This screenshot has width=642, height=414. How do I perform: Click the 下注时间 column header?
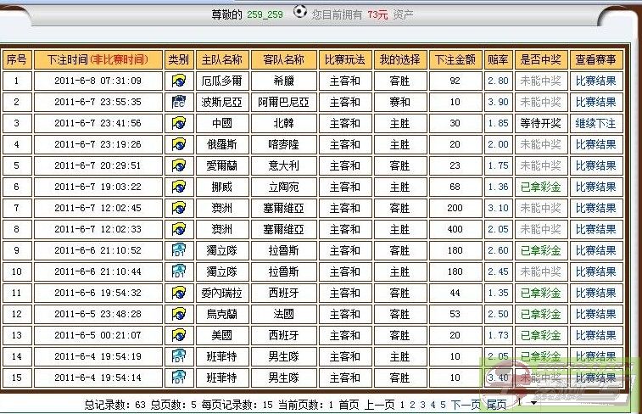click(x=98, y=60)
